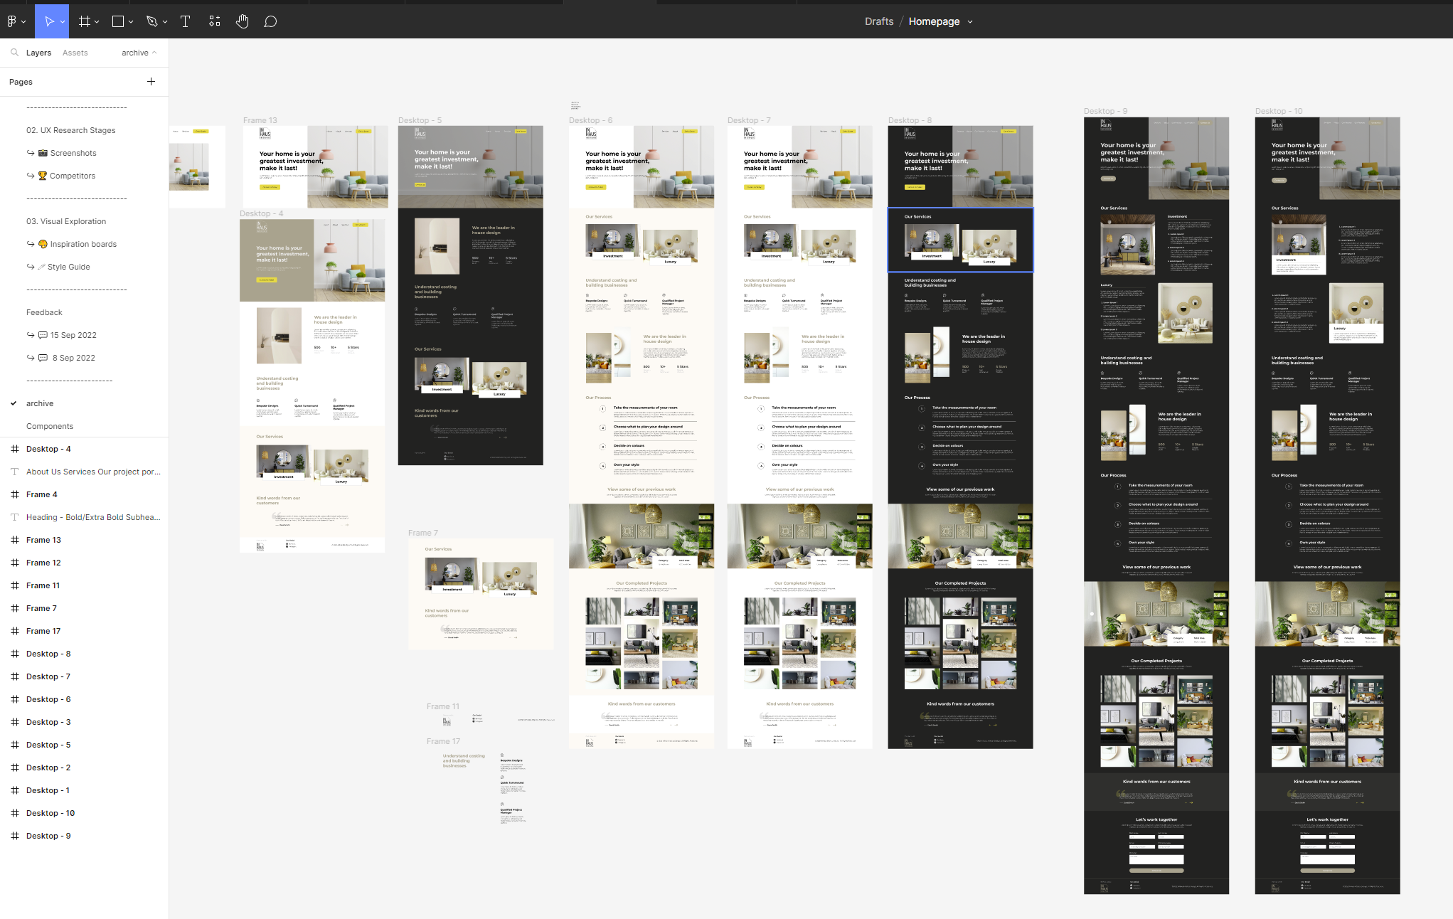Activate the Comment tool
Screen dimensions: 1453x919
[x=270, y=21]
